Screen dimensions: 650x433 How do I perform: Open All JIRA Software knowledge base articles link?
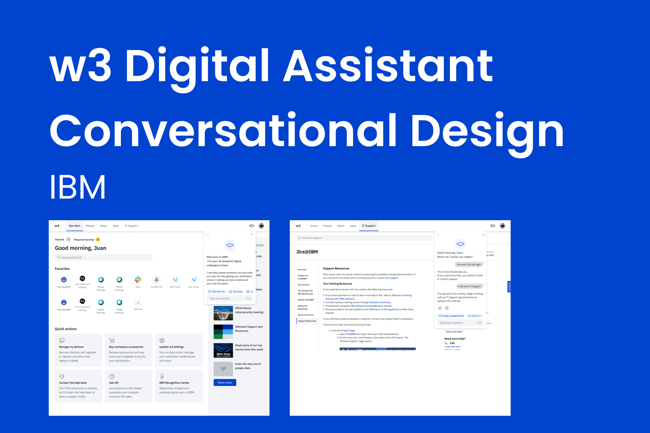pyautogui.click(x=369, y=306)
